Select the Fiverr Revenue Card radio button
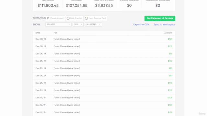Image resolution: width=207 pixels, height=116 pixels. (x=86, y=18)
